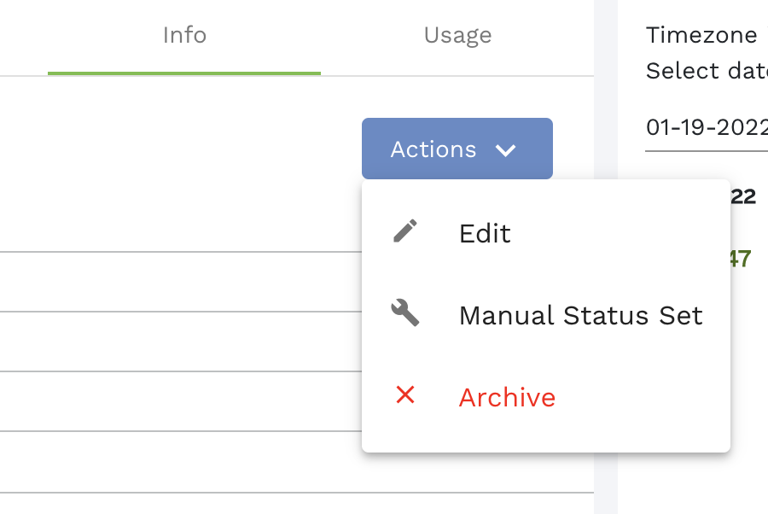Click the chevron arrow on the Actions button

tap(506, 150)
